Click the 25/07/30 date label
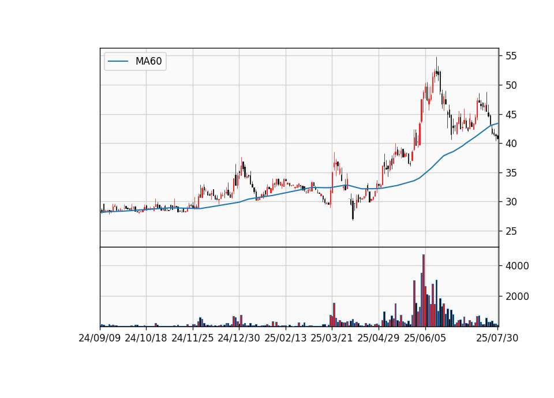This screenshot has width=554, height=398. pos(497,338)
